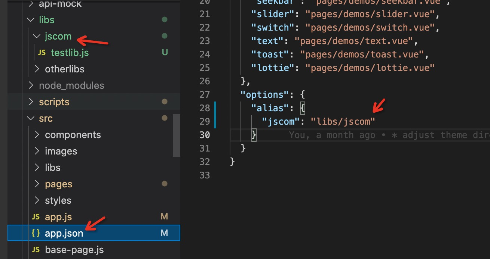The width and height of the screenshot is (490, 259).
Task: Select the api-mock folder name
Action: point(60,4)
